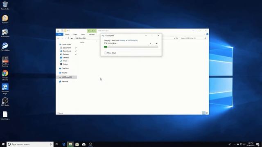Screen dimensions: 262x147
Task: Open the Quick Access Toolbar customize dropdown
Action: (x=68, y=31)
